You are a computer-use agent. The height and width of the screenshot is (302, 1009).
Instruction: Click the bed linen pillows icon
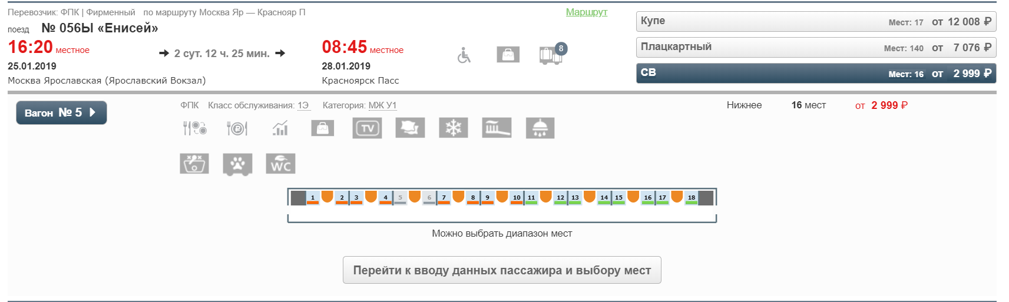point(410,128)
